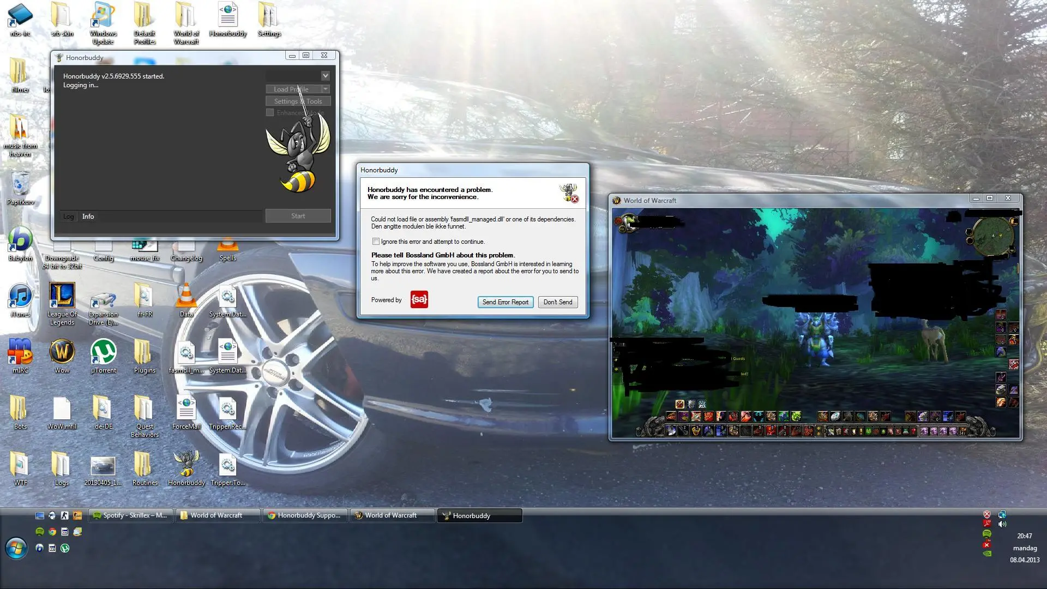Select the ForceMail desktop file
The image size is (1047, 589).
click(186, 412)
